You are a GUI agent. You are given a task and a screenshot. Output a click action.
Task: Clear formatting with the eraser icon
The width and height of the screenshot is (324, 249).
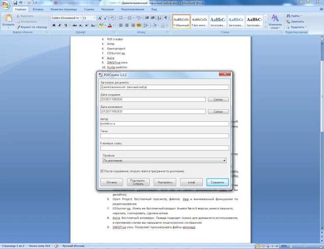point(112,18)
